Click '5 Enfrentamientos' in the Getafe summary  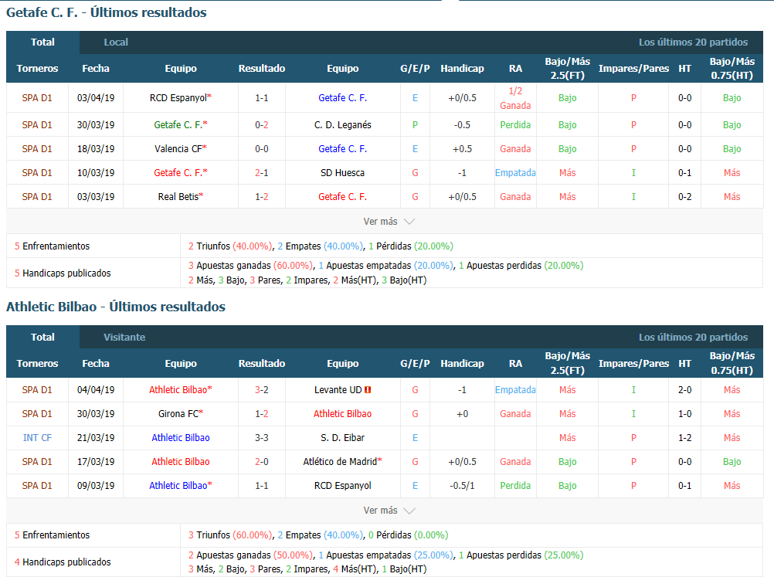[x=53, y=246]
